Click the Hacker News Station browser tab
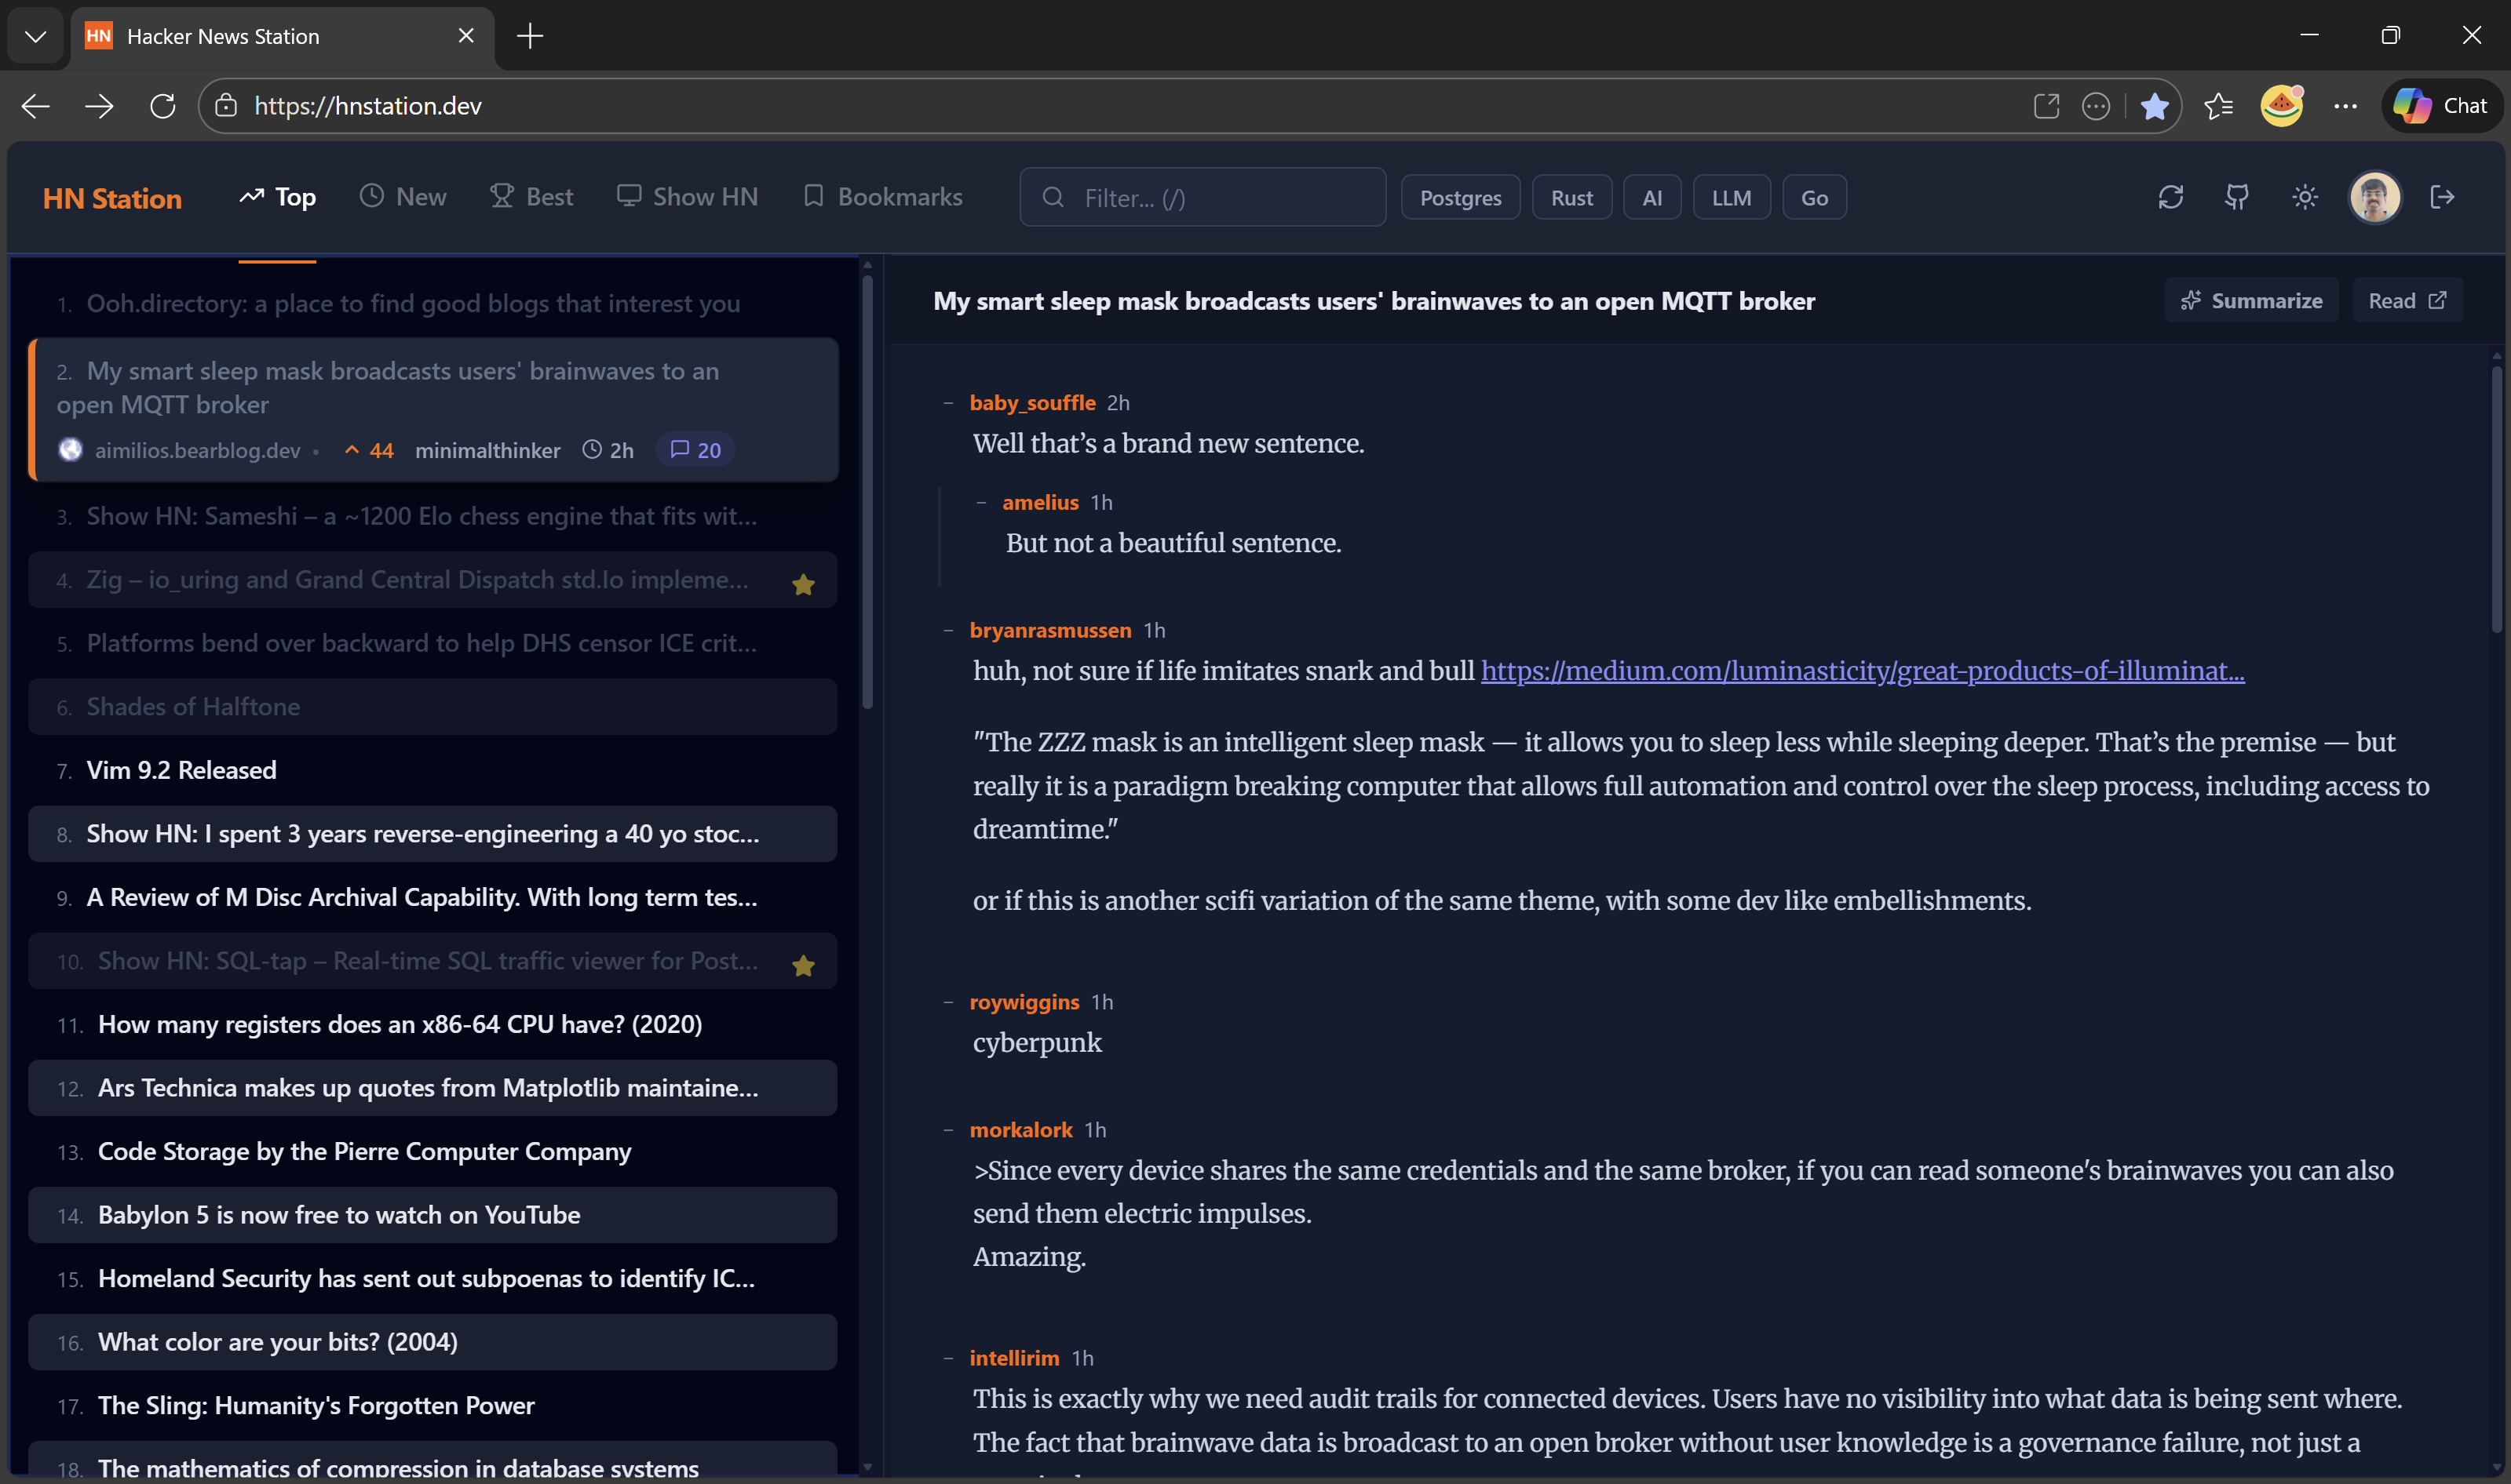Screen dimensions: 2511x1484 pyautogui.click(x=281, y=36)
